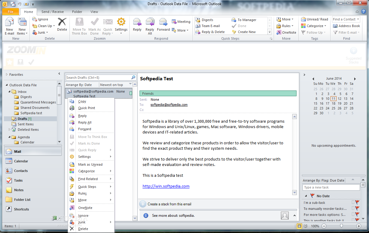Click the Team E-mail quick step

pos(208,26)
